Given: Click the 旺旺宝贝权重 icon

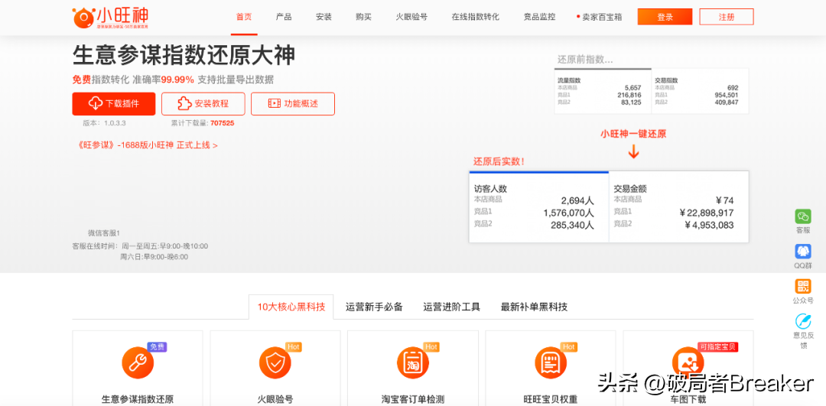Looking at the screenshot, I should pyautogui.click(x=551, y=362).
